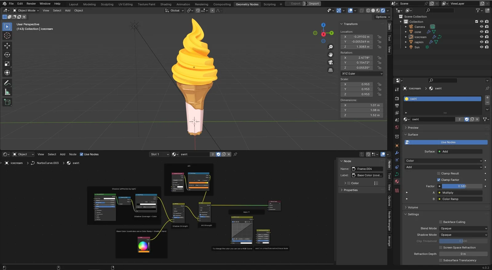
Task: Click the pin icon in node editor header
Action: [235, 154]
